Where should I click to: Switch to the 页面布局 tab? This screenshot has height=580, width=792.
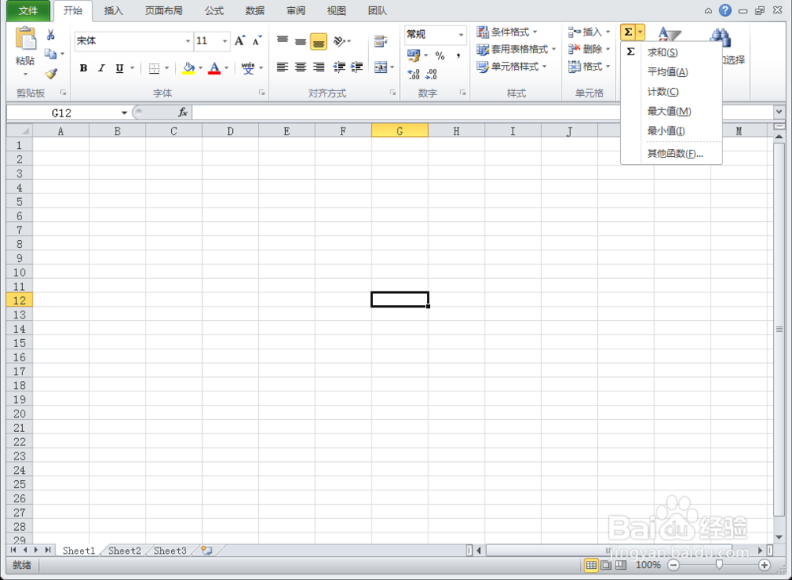[x=164, y=10]
